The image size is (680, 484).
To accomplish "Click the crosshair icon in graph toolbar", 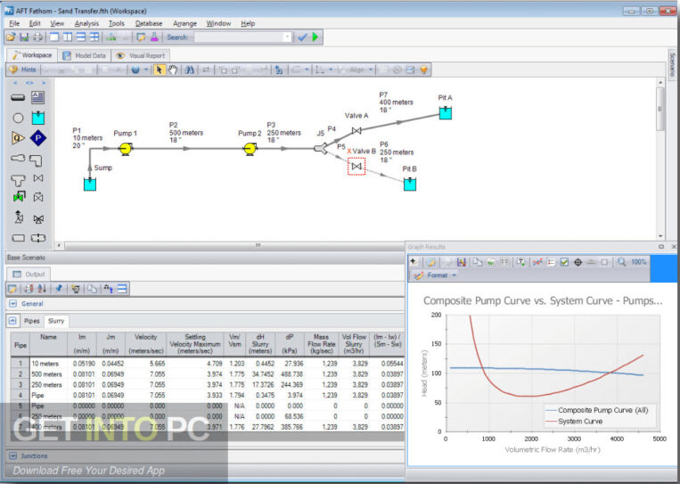I will [x=578, y=262].
